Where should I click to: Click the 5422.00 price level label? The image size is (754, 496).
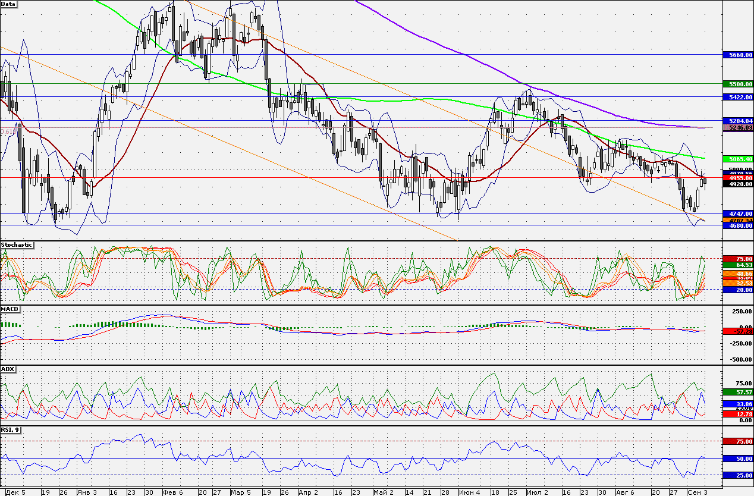tap(738, 96)
